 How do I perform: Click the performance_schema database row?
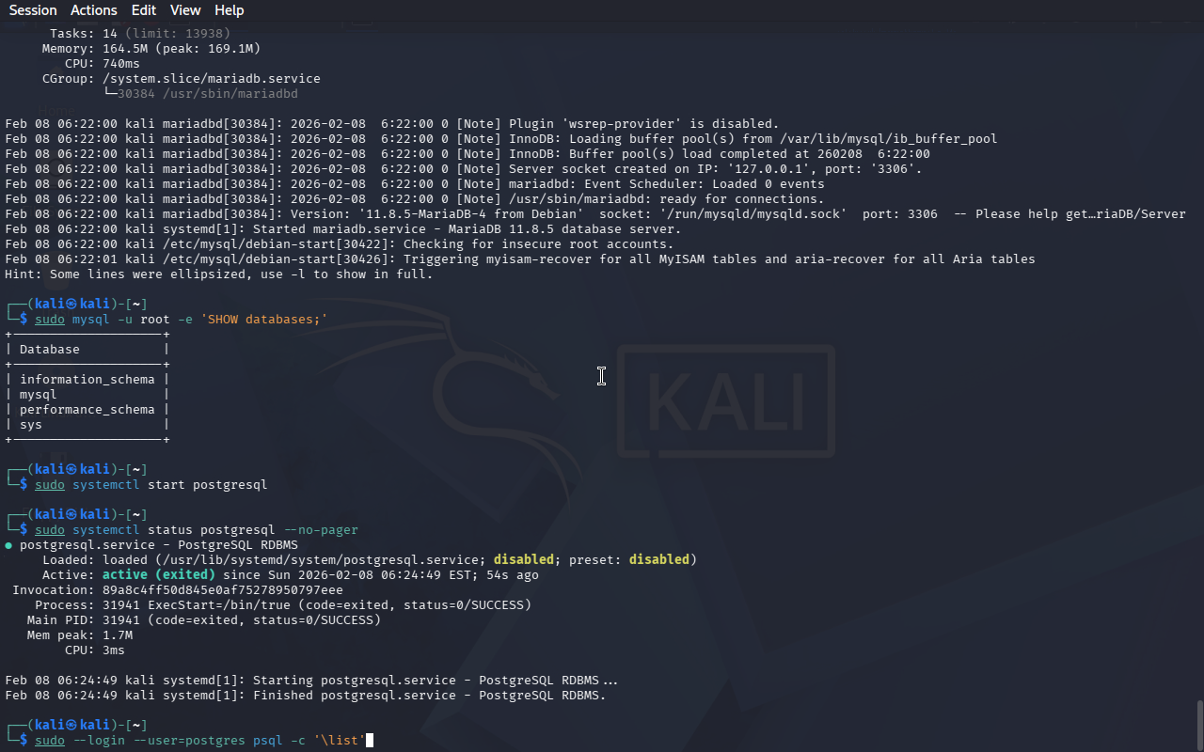[x=87, y=410]
